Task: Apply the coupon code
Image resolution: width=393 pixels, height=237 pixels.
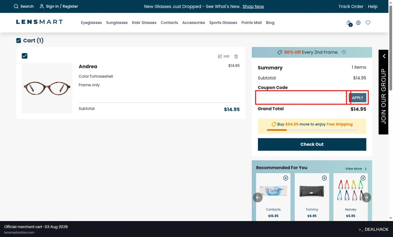Action: tap(357, 98)
